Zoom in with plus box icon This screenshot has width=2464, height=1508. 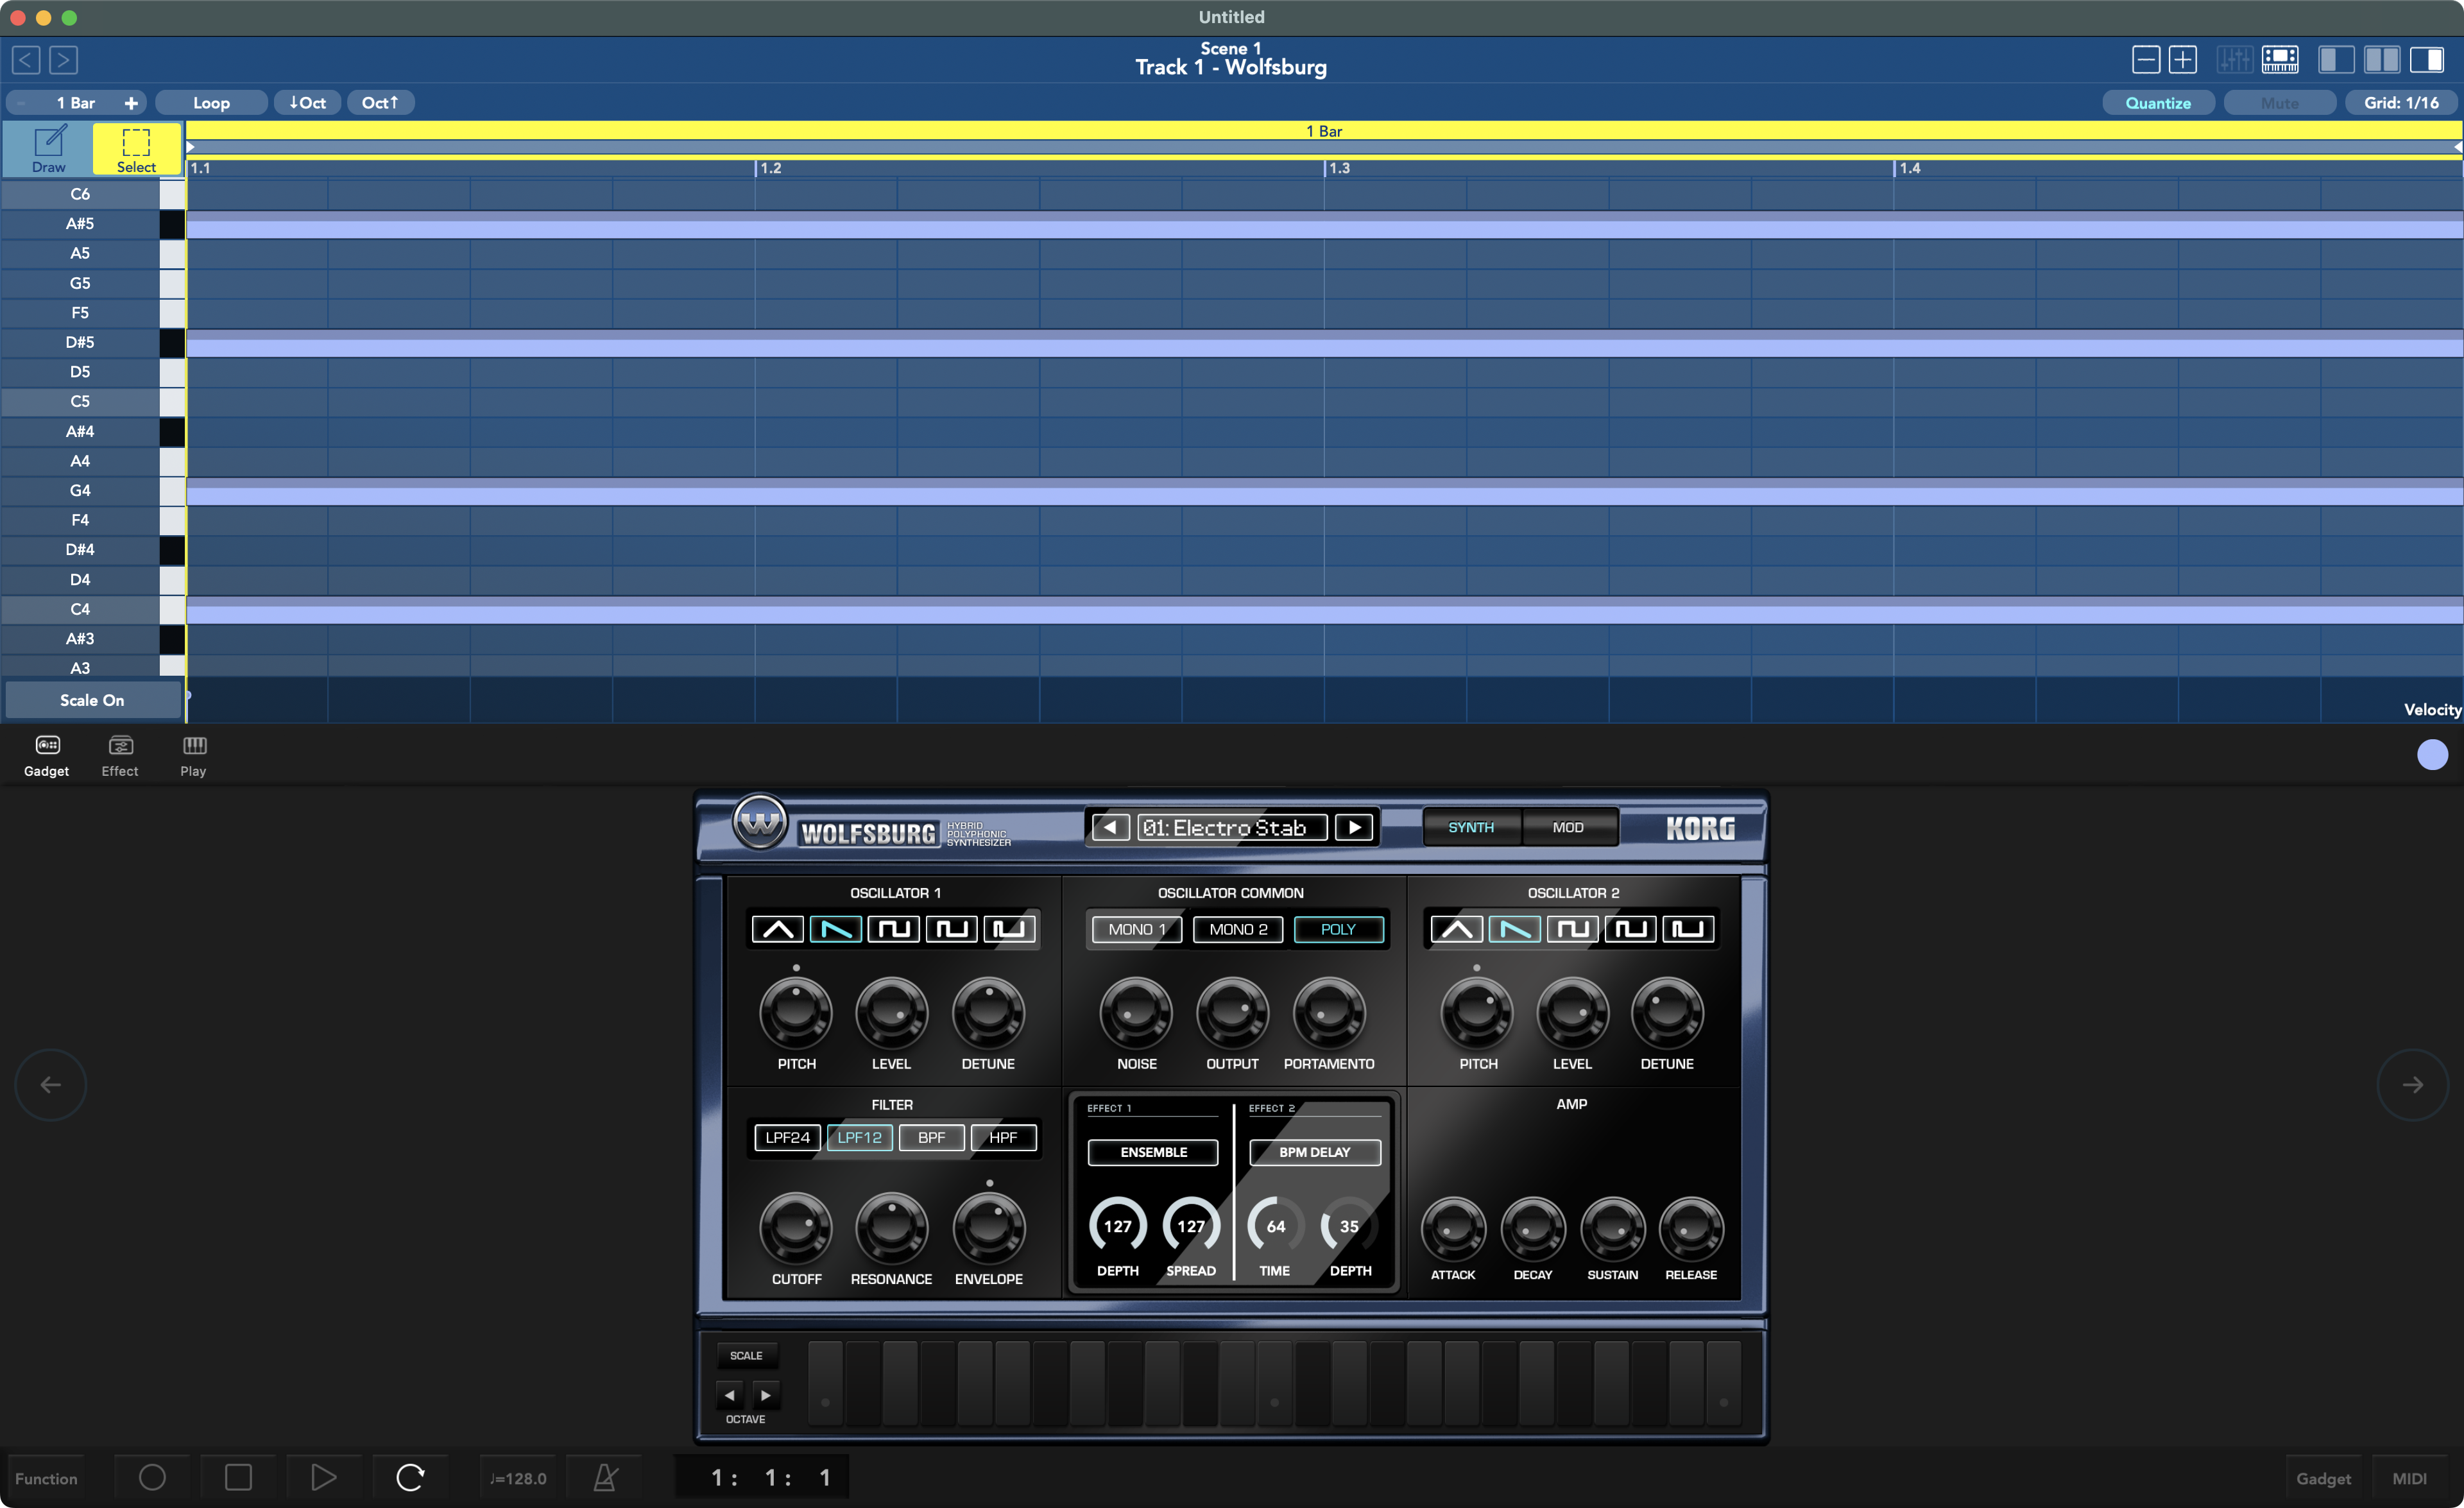[2183, 60]
